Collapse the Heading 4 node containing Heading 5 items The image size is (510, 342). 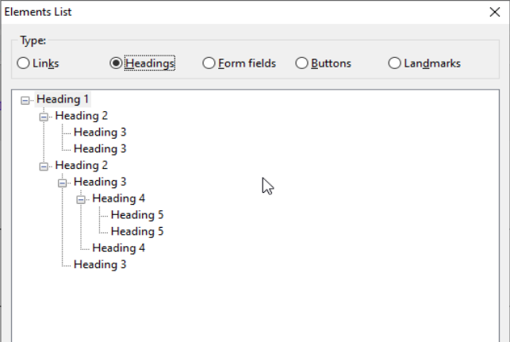(x=81, y=199)
